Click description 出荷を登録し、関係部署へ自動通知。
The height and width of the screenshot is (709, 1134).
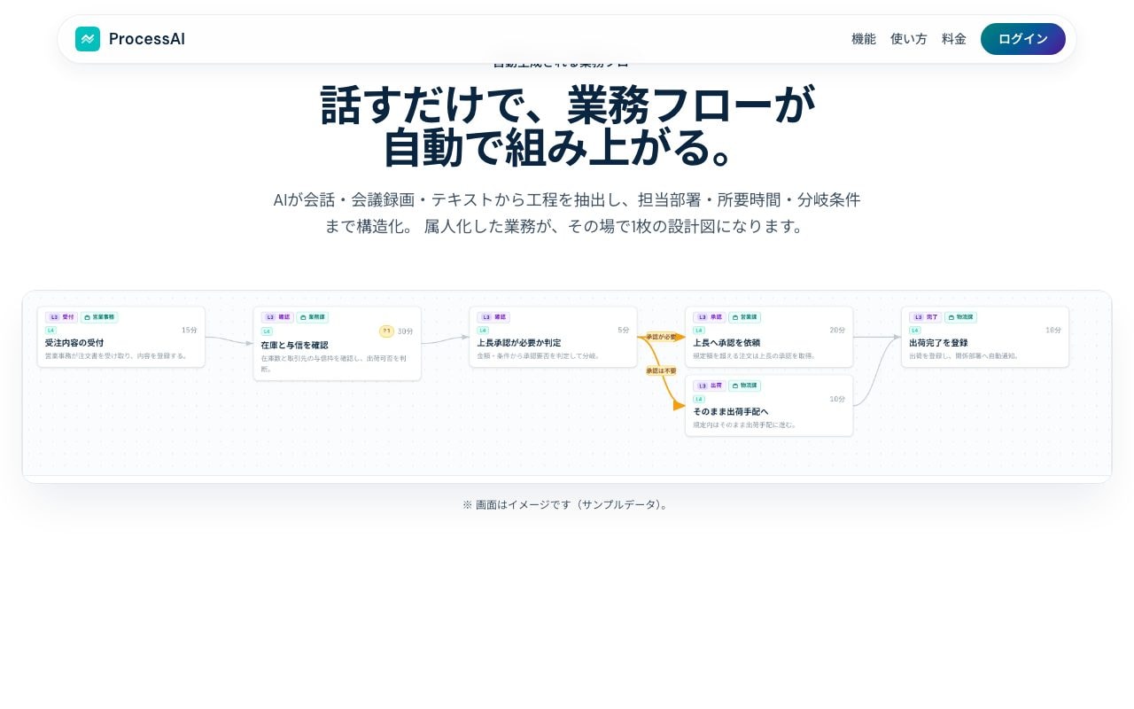[x=964, y=355]
